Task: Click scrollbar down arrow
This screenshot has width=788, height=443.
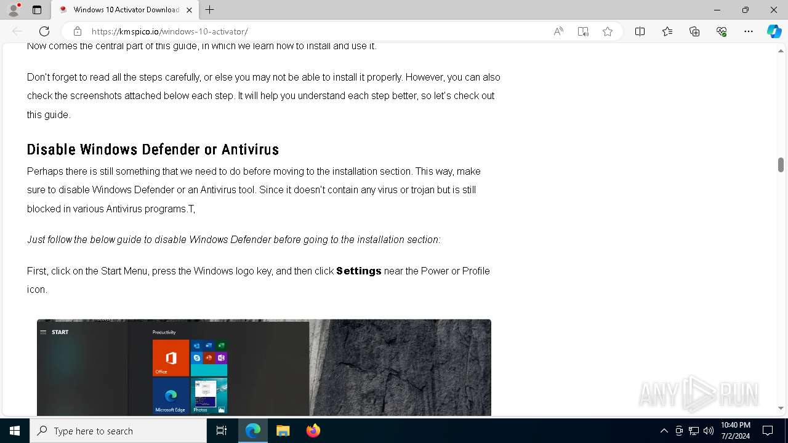Action: tap(781, 408)
